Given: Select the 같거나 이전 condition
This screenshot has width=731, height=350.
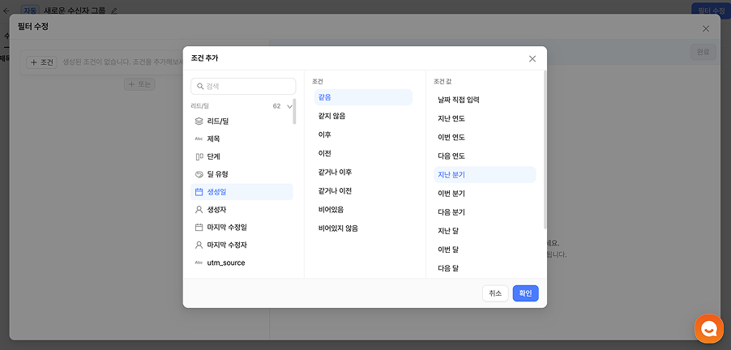Looking at the screenshot, I should pyautogui.click(x=363, y=191).
